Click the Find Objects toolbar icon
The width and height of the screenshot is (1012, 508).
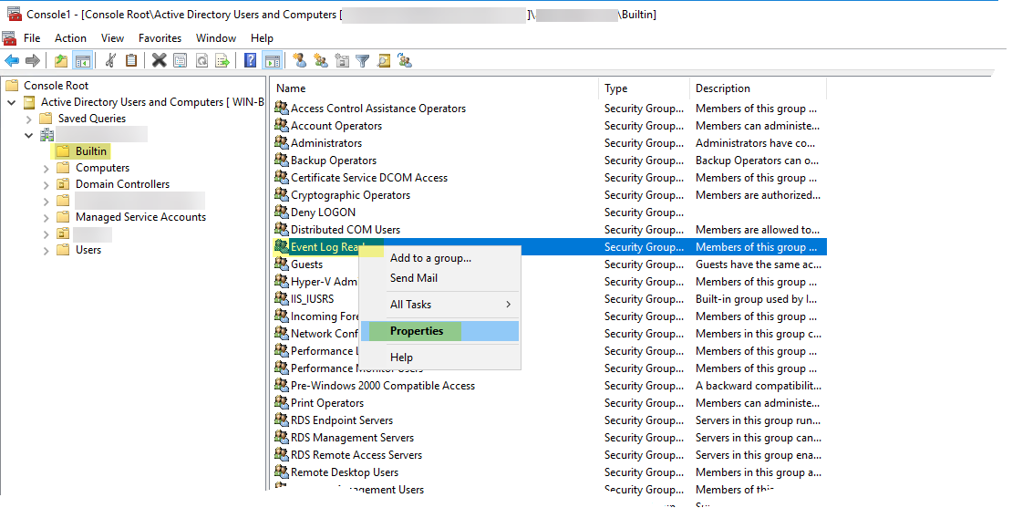tap(384, 61)
